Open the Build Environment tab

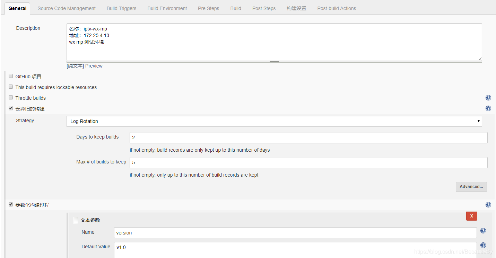click(x=167, y=8)
